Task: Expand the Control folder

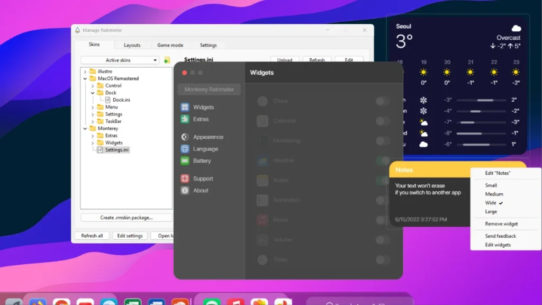Action: point(93,86)
